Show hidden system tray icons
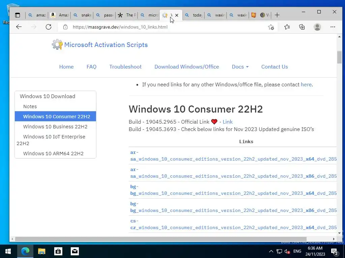The height and width of the screenshot is (258, 345). 271,251
